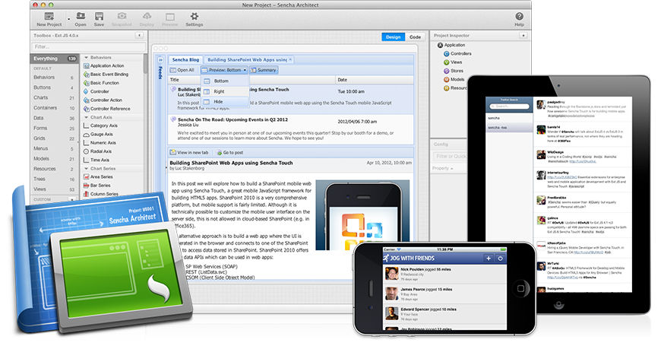Collapse the Behaviors group in toolbox
The width and height of the screenshot is (661, 346).
[86, 58]
